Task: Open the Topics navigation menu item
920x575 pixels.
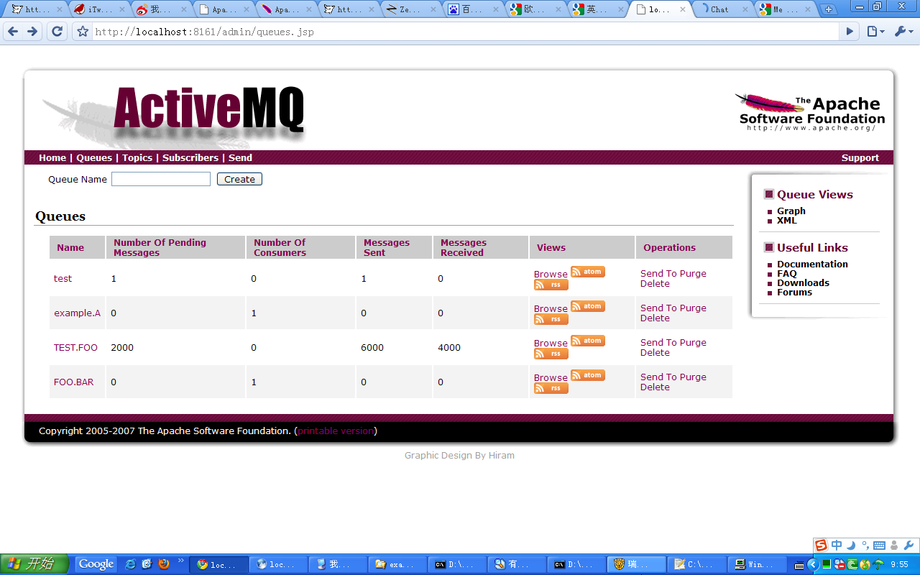Action: tap(137, 157)
